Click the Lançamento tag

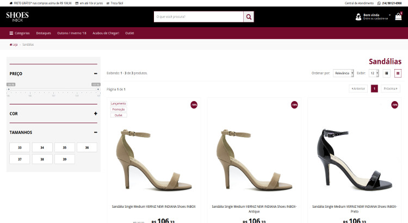[x=119, y=103]
